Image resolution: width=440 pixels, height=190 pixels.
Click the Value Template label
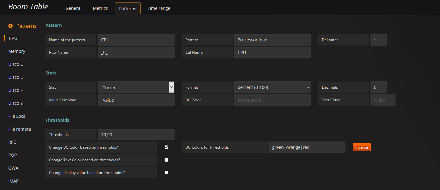[x=62, y=100]
